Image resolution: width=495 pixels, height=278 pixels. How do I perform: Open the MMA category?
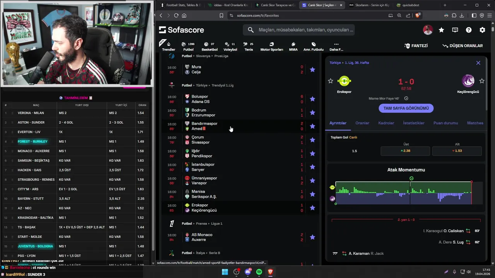tap(293, 46)
